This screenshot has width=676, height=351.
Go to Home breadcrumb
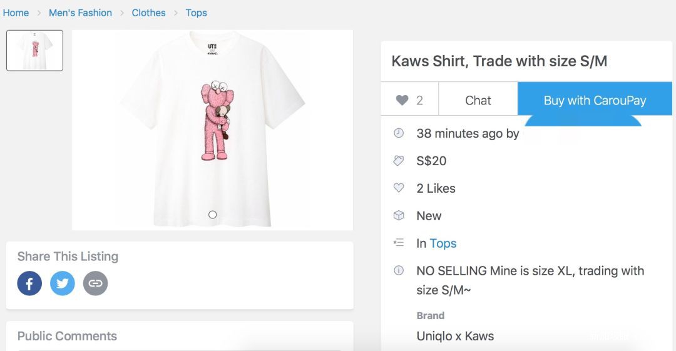tap(16, 13)
